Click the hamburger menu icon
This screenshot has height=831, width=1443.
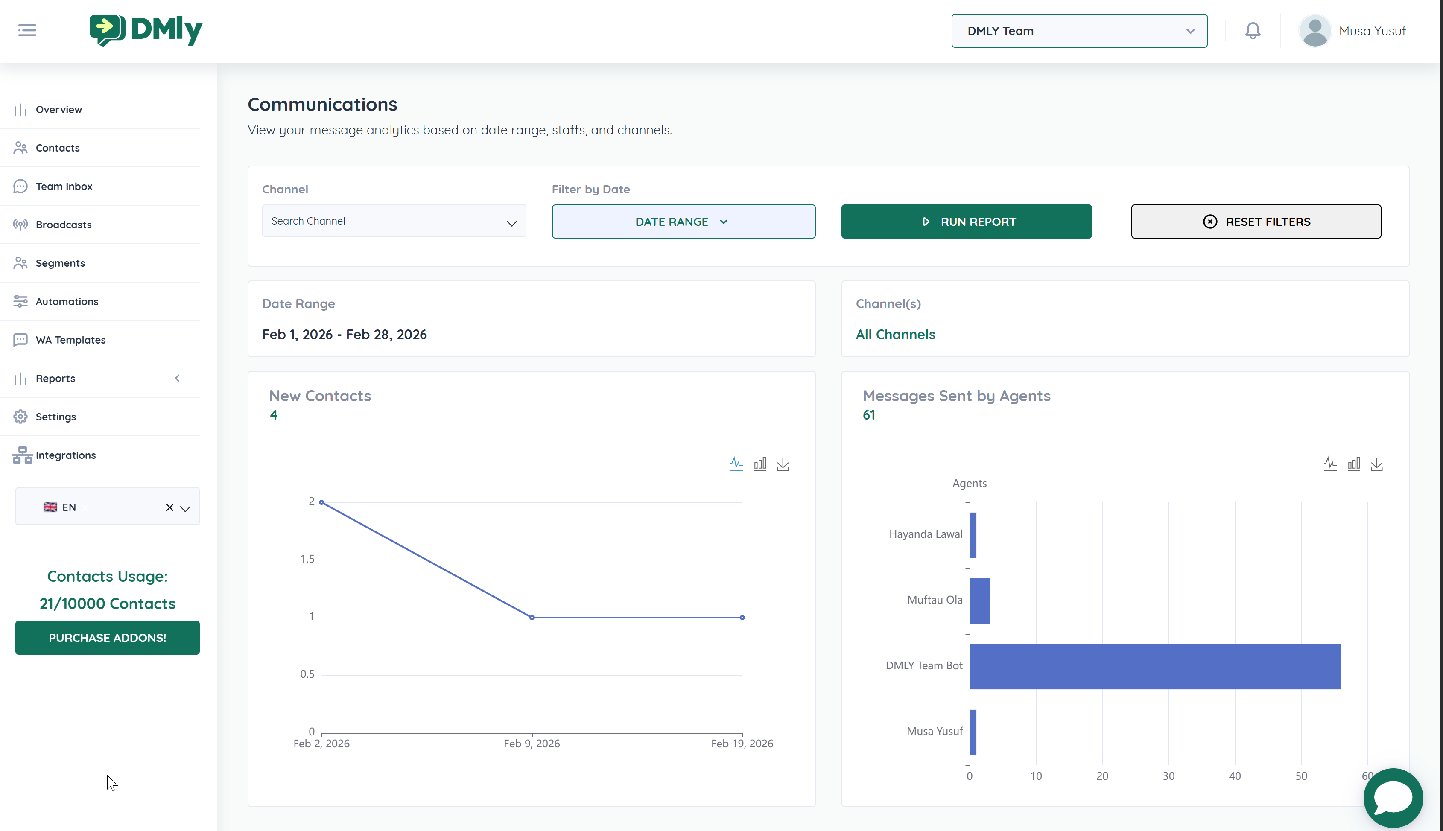coord(27,30)
